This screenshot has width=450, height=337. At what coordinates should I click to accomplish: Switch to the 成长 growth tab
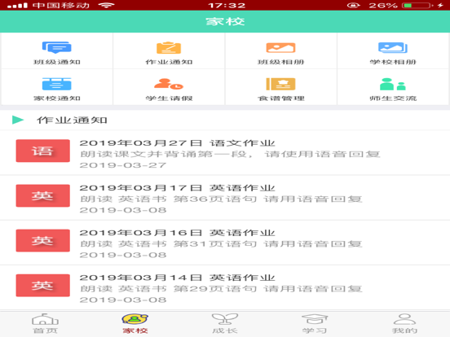(225, 324)
